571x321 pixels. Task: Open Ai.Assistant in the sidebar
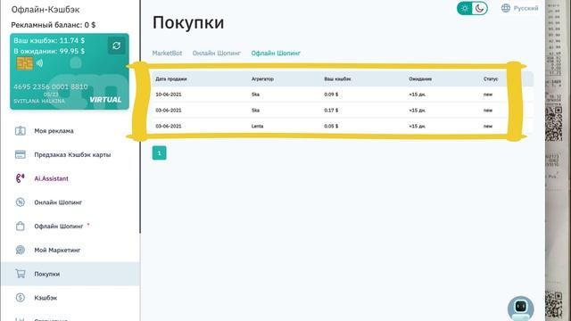tap(52, 178)
